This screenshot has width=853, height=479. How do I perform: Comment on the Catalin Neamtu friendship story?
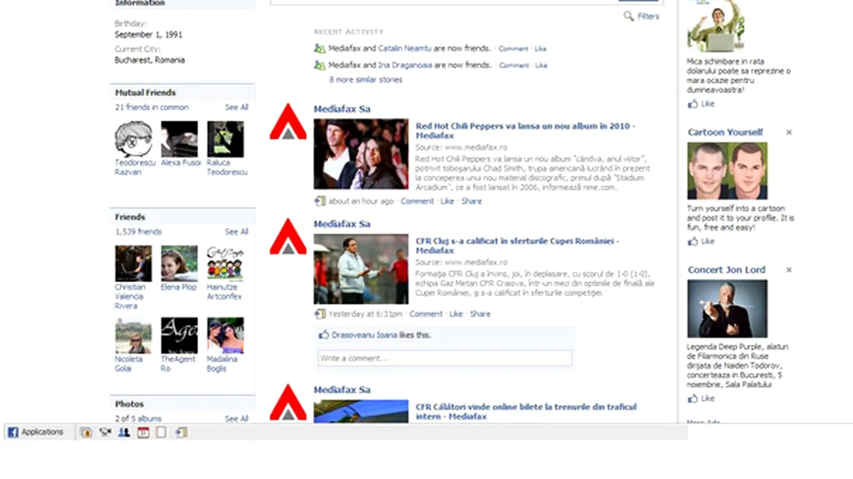pyautogui.click(x=513, y=49)
